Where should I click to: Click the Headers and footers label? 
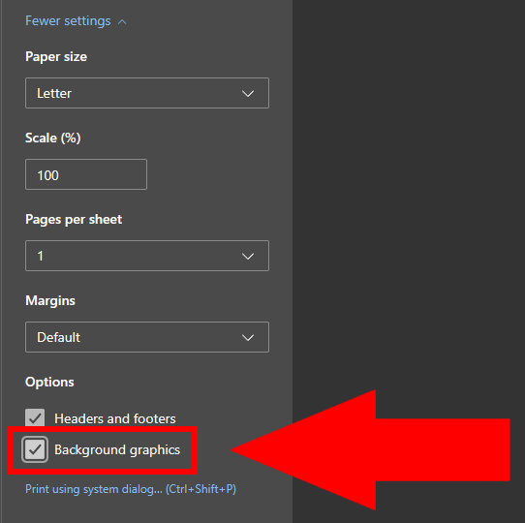[115, 418]
